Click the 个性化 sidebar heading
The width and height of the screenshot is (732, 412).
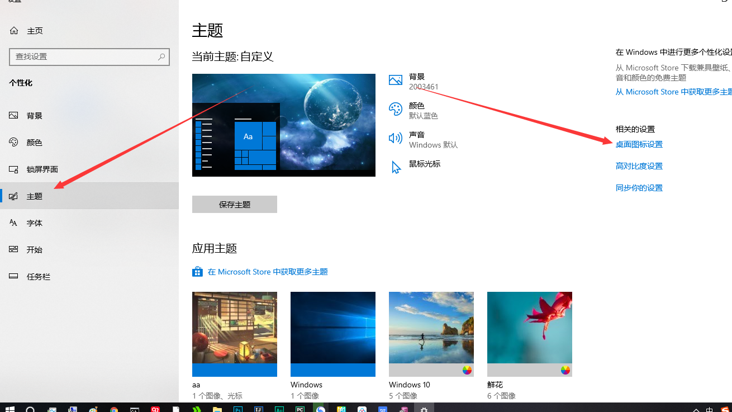click(x=21, y=83)
